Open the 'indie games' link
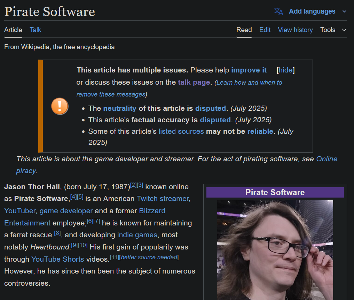Viewport: 354px width, 300px height. click(137, 235)
